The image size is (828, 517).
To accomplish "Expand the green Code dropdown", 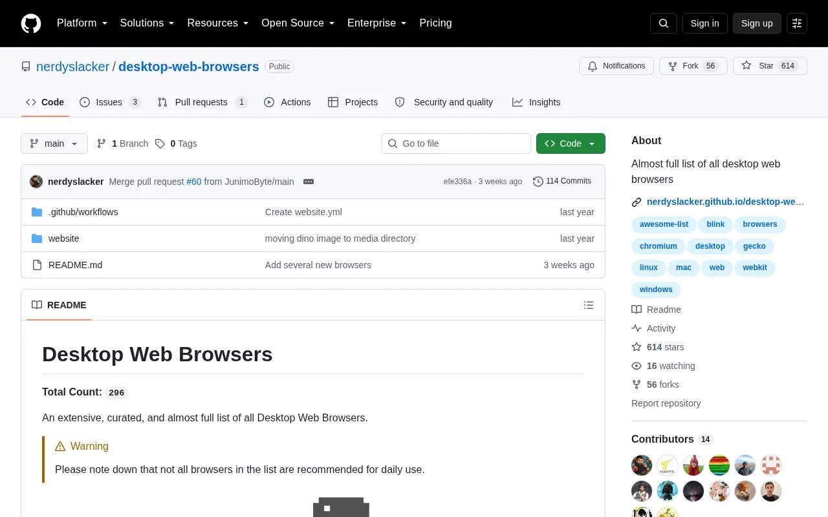I will click(571, 143).
